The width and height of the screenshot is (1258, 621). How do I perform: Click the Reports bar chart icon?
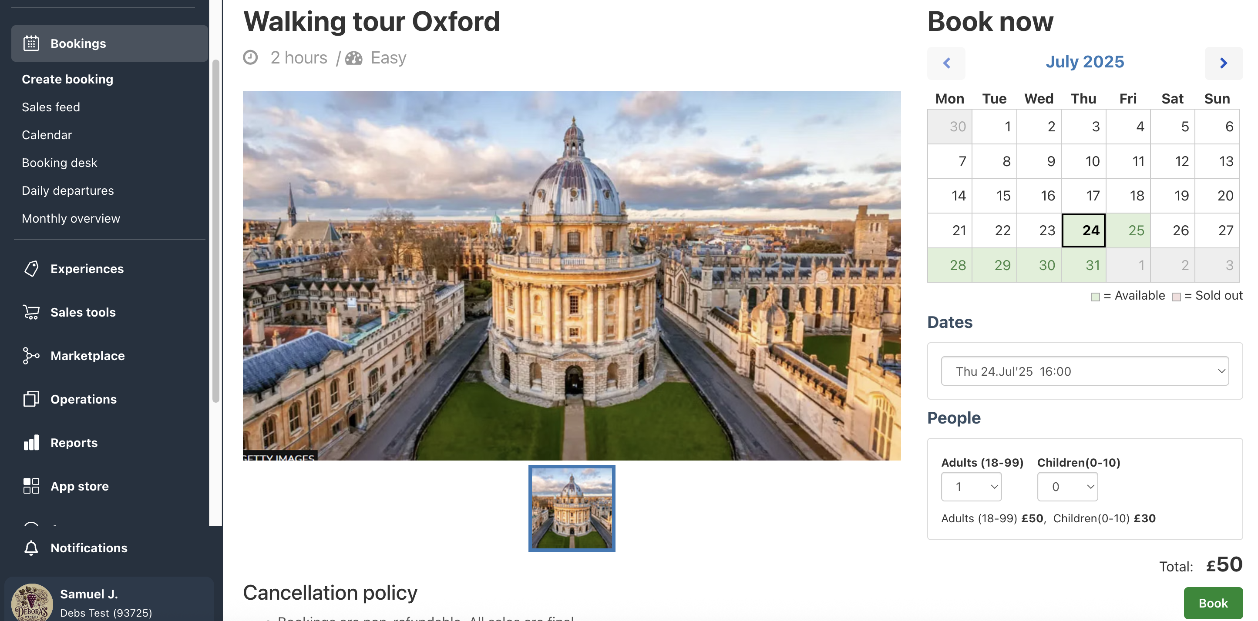31,442
